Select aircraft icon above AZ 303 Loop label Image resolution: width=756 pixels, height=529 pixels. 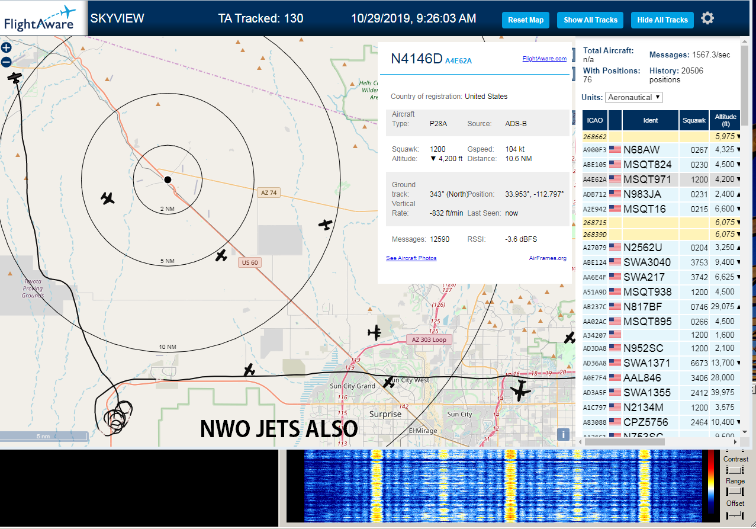(374, 332)
